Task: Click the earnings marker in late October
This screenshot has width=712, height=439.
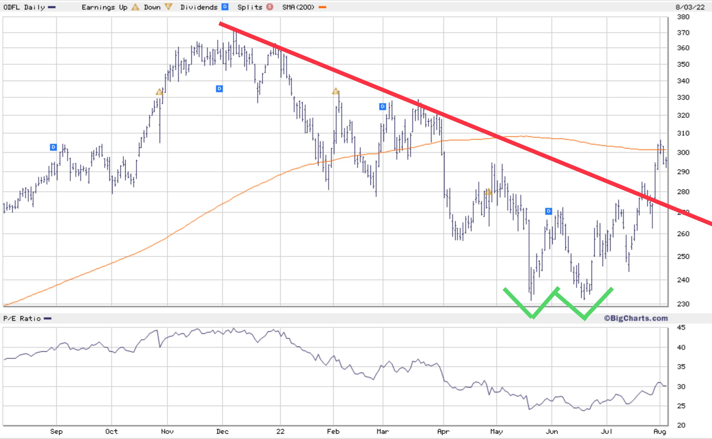Action: tap(159, 92)
